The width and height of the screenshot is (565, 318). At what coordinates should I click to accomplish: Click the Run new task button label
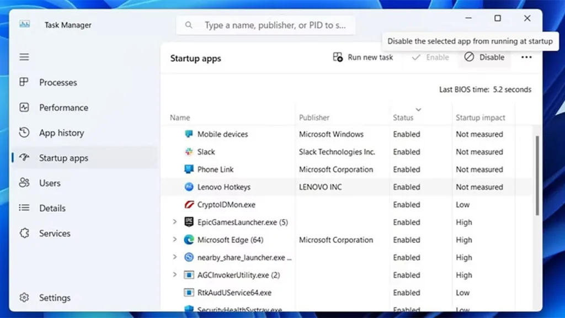click(370, 57)
